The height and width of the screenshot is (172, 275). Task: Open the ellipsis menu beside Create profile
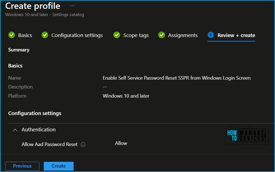(72, 6)
